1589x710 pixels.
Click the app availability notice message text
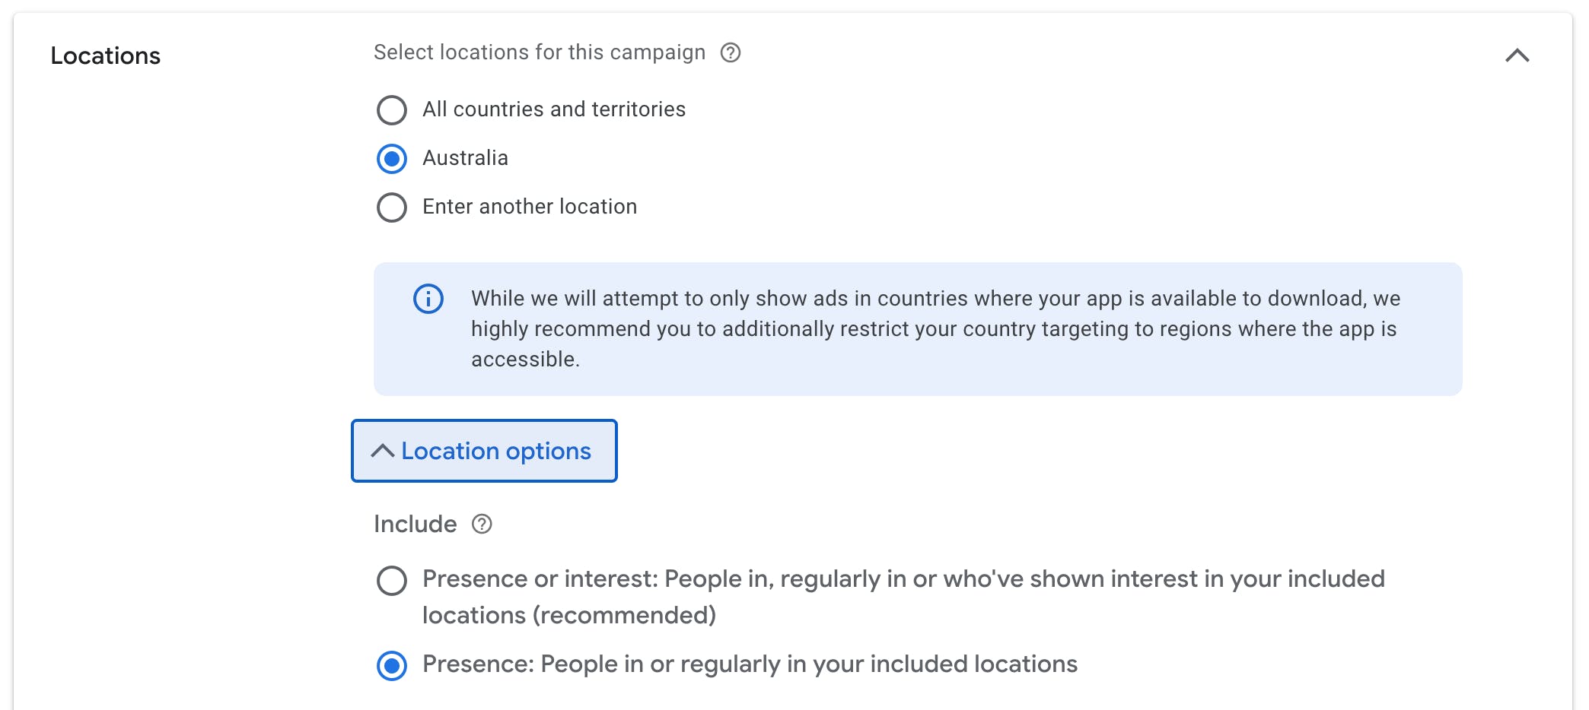click(935, 328)
